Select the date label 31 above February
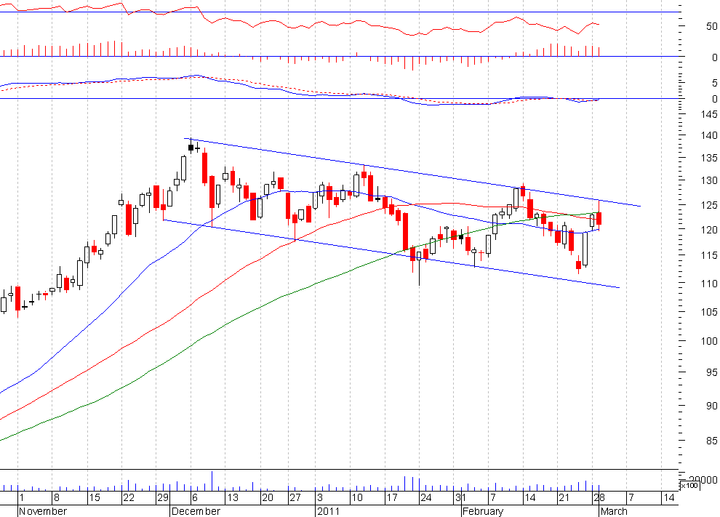 (460, 497)
